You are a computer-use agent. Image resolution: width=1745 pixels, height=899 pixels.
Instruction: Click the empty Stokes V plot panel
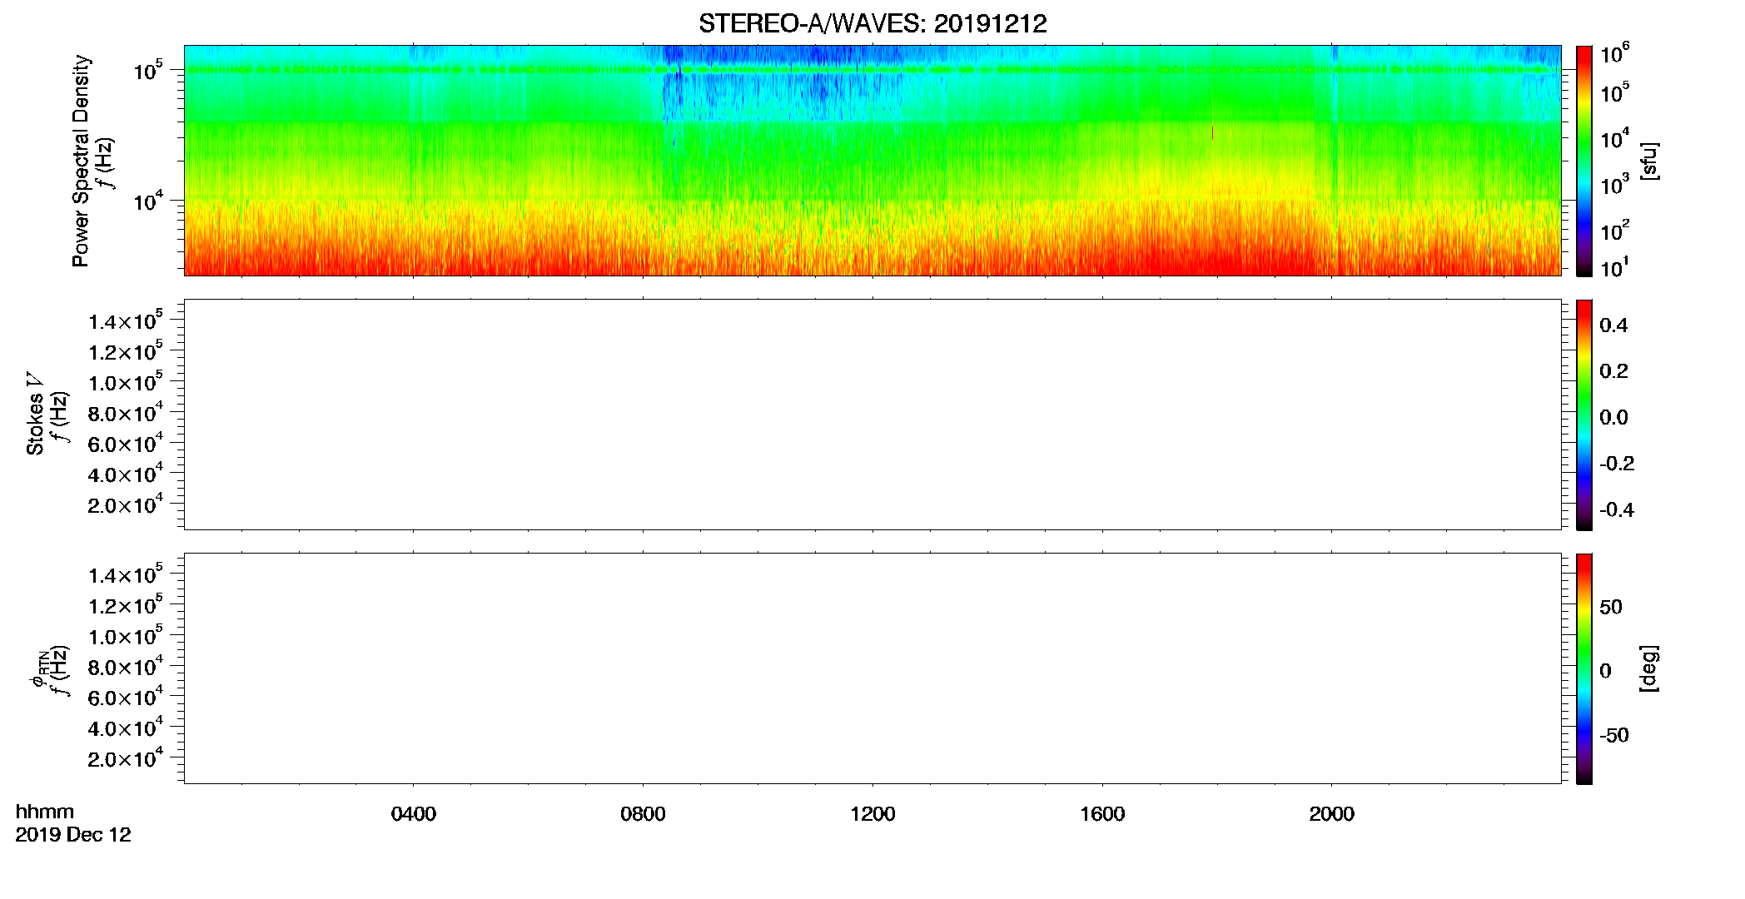pos(872,415)
